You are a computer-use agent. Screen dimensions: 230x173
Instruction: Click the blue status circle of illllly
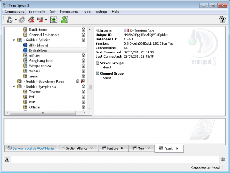25,45
